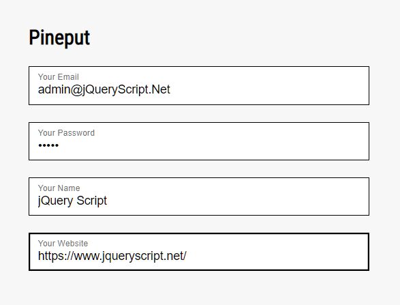This screenshot has height=305, width=400.
Task: Click the "Your Email" floating label
Action: click(59, 77)
